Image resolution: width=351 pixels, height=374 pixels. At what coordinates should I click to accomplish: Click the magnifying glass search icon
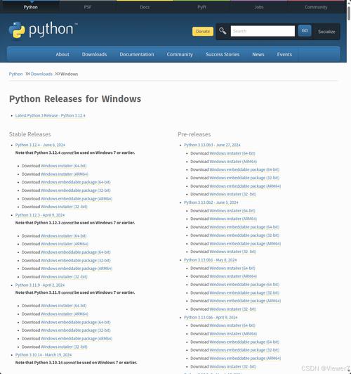pos(223,31)
